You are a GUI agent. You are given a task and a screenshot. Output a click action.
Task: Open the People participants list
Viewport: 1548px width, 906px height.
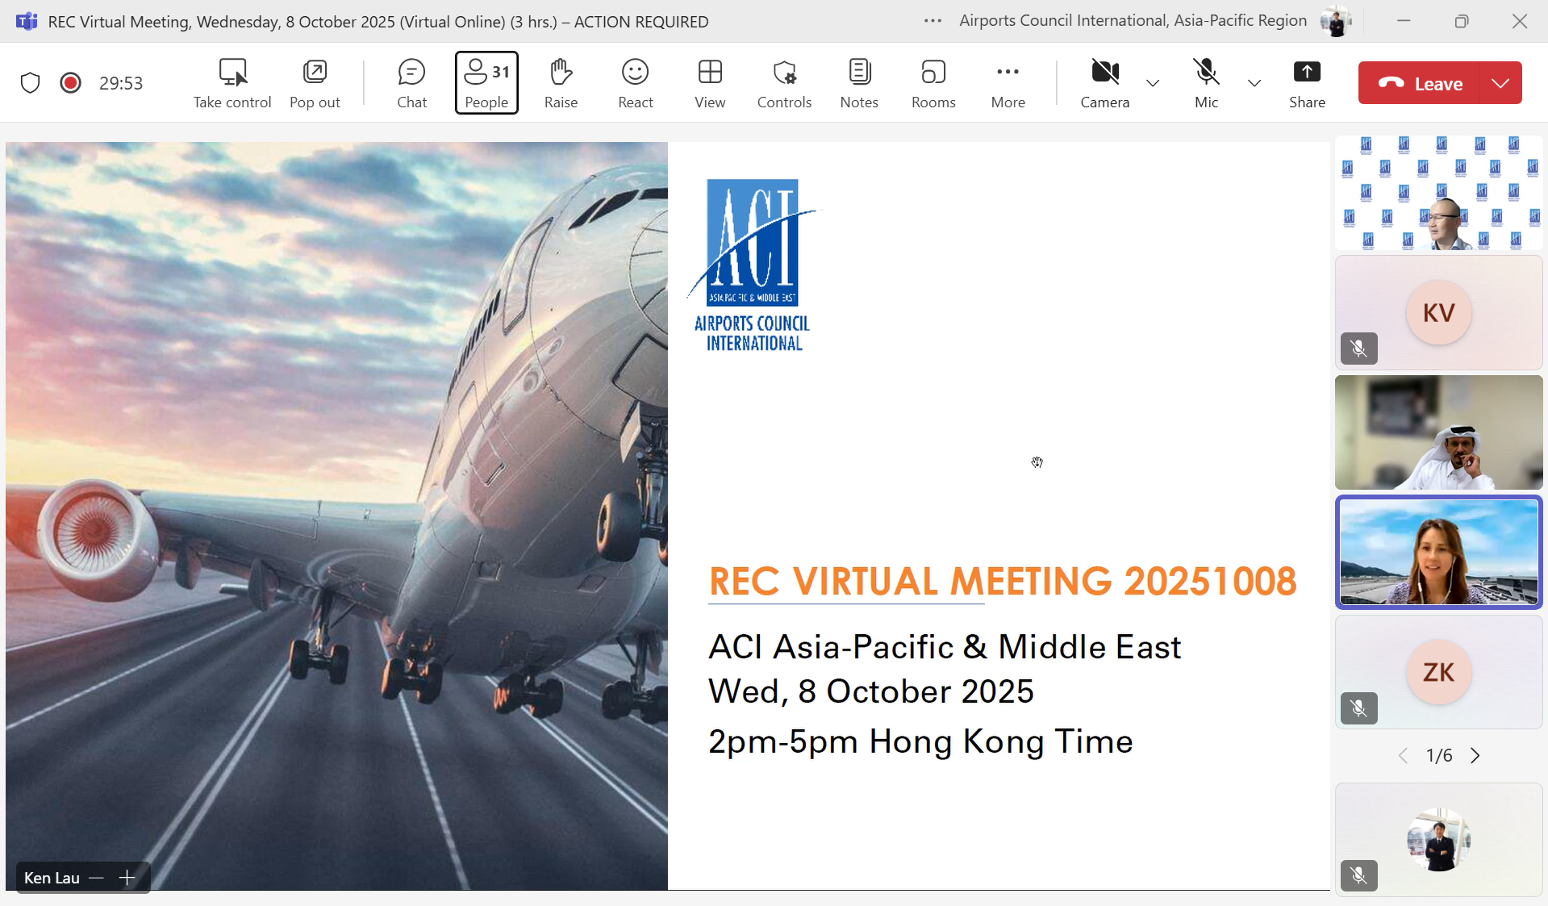pyautogui.click(x=486, y=83)
